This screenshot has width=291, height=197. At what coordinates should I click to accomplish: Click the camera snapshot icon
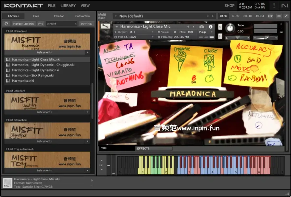click(202, 27)
